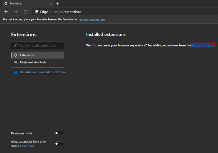Go back using the back arrow
This screenshot has height=153, width=218.
pos(6,12)
